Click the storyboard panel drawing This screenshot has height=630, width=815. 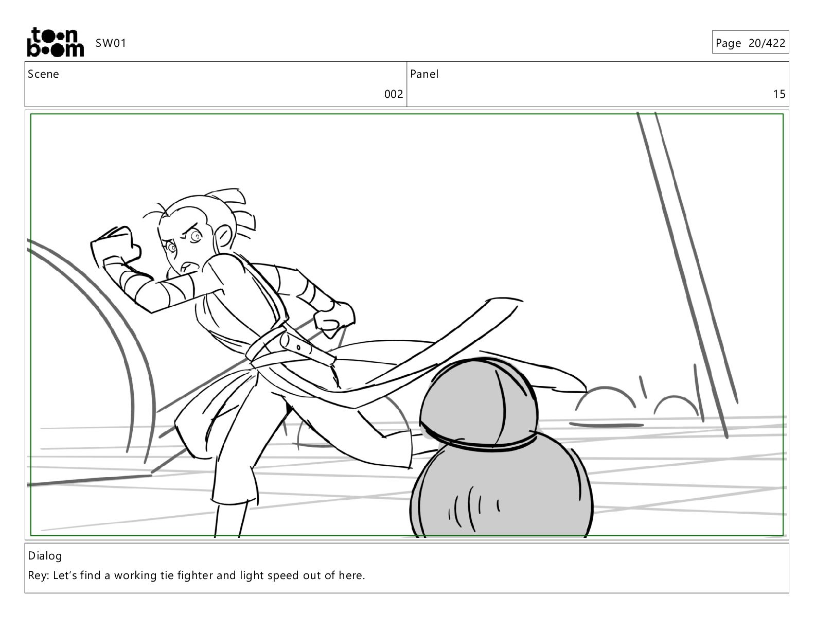[407, 325]
